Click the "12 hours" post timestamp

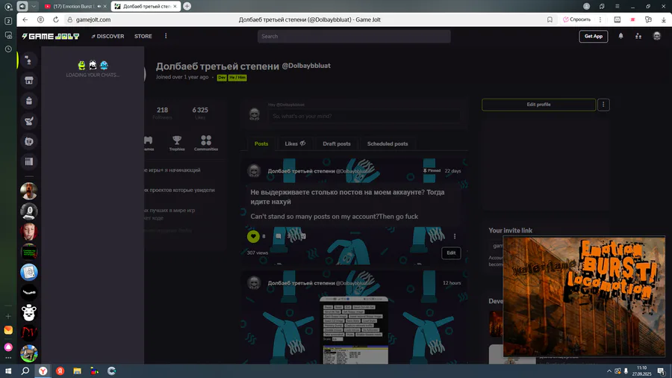452,283
